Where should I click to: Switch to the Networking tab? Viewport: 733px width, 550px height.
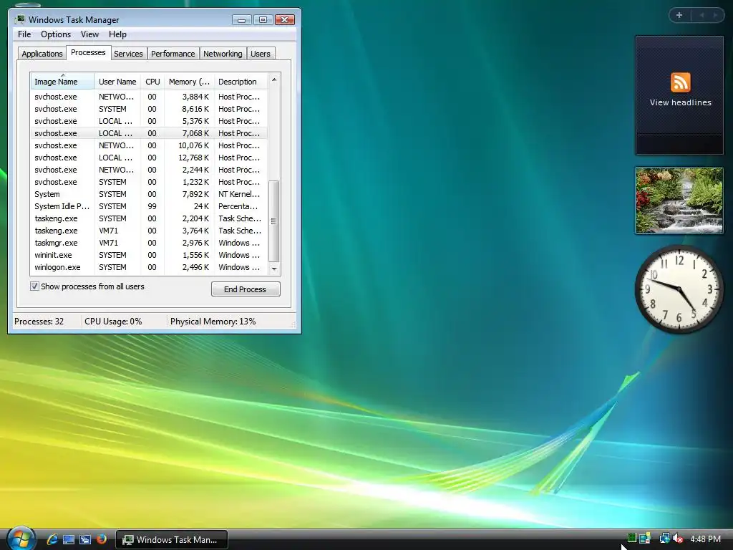point(223,54)
